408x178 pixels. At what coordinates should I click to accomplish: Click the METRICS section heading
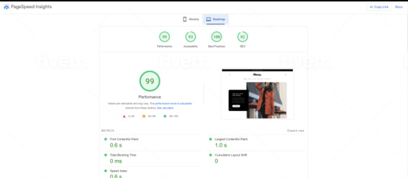click(x=108, y=131)
